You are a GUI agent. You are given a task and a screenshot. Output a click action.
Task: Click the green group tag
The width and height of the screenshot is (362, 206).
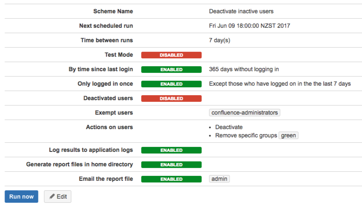coord(288,135)
